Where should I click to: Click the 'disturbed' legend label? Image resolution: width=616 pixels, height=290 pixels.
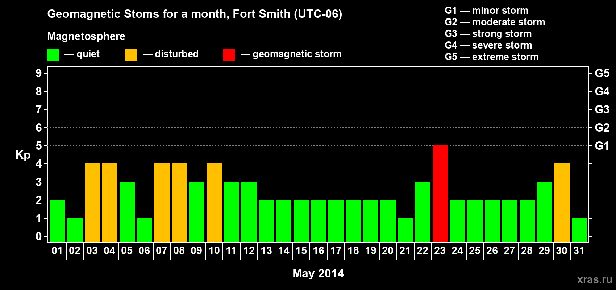176,54
